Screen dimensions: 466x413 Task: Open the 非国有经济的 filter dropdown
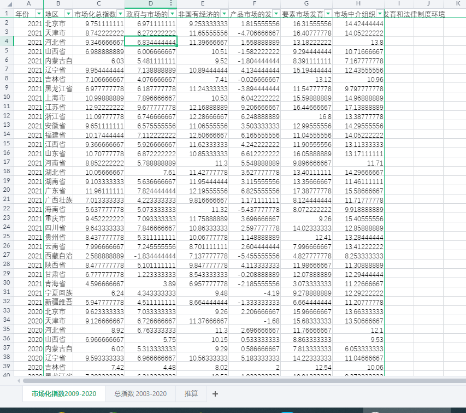(224, 14)
